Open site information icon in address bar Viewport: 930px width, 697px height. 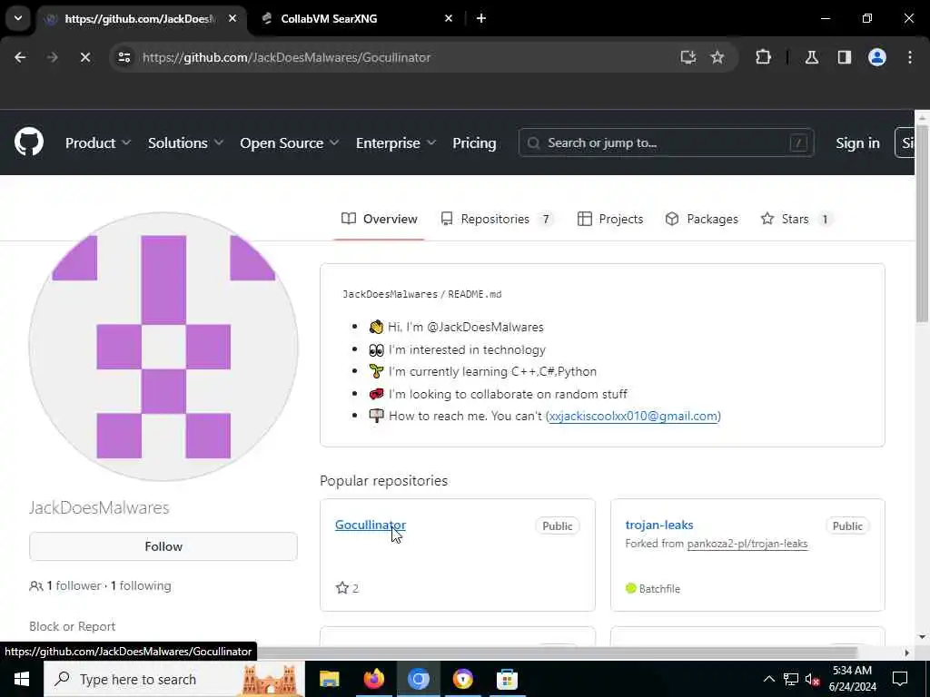(x=124, y=57)
